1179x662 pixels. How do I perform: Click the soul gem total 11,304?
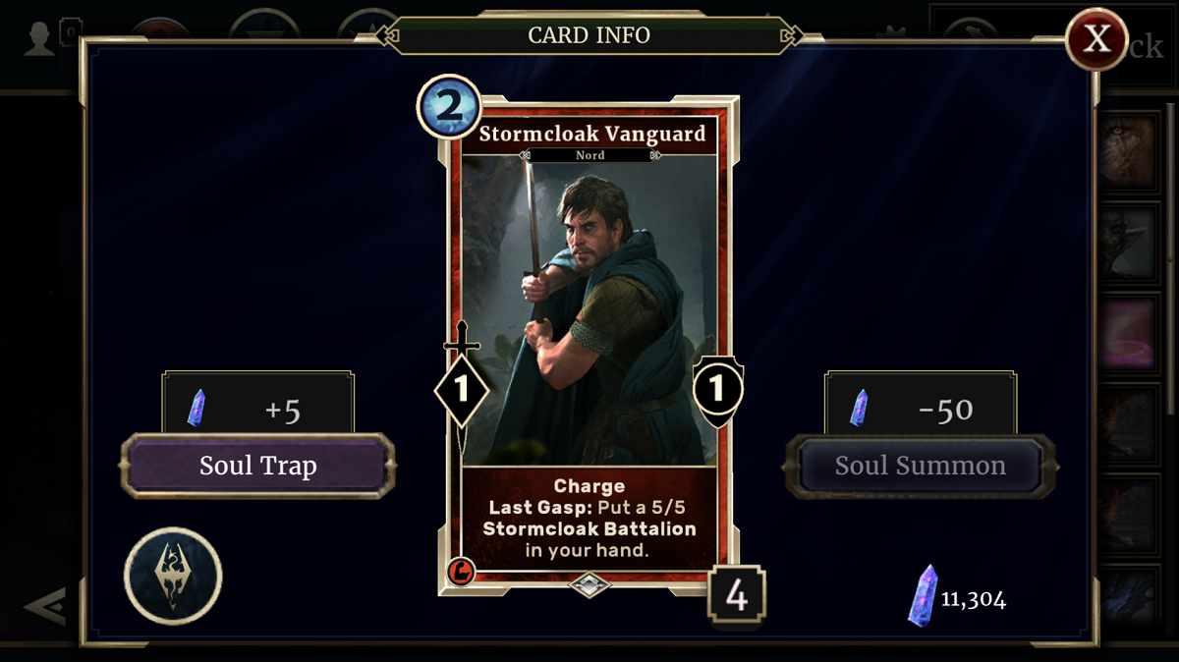[957, 596]
